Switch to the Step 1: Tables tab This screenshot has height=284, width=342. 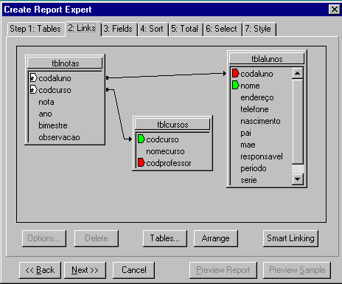pos(35,29)
